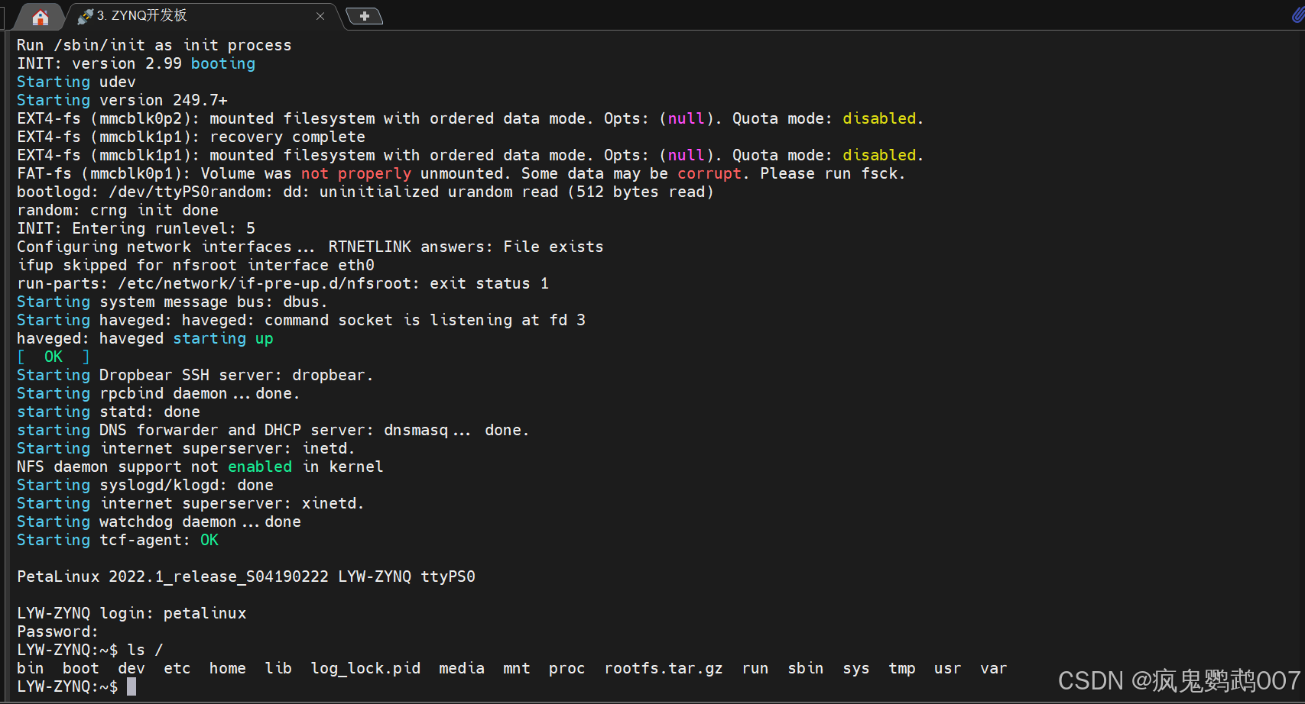Screen dimensions: 1305x704
Task: Close the ZYNQ开发板 session tab
Action: pos(320,15)
